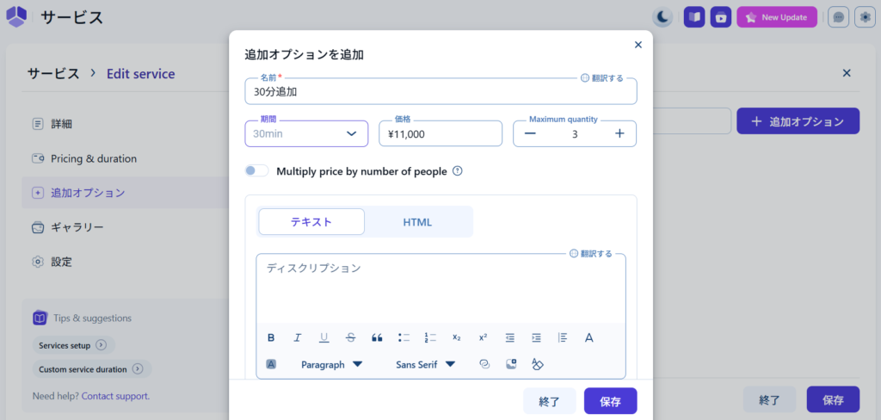The height and width of the screenshot is (420, 881).
Task: Insert a blockquote in the description
Action: pyautogui.click(x=377, y=337)
